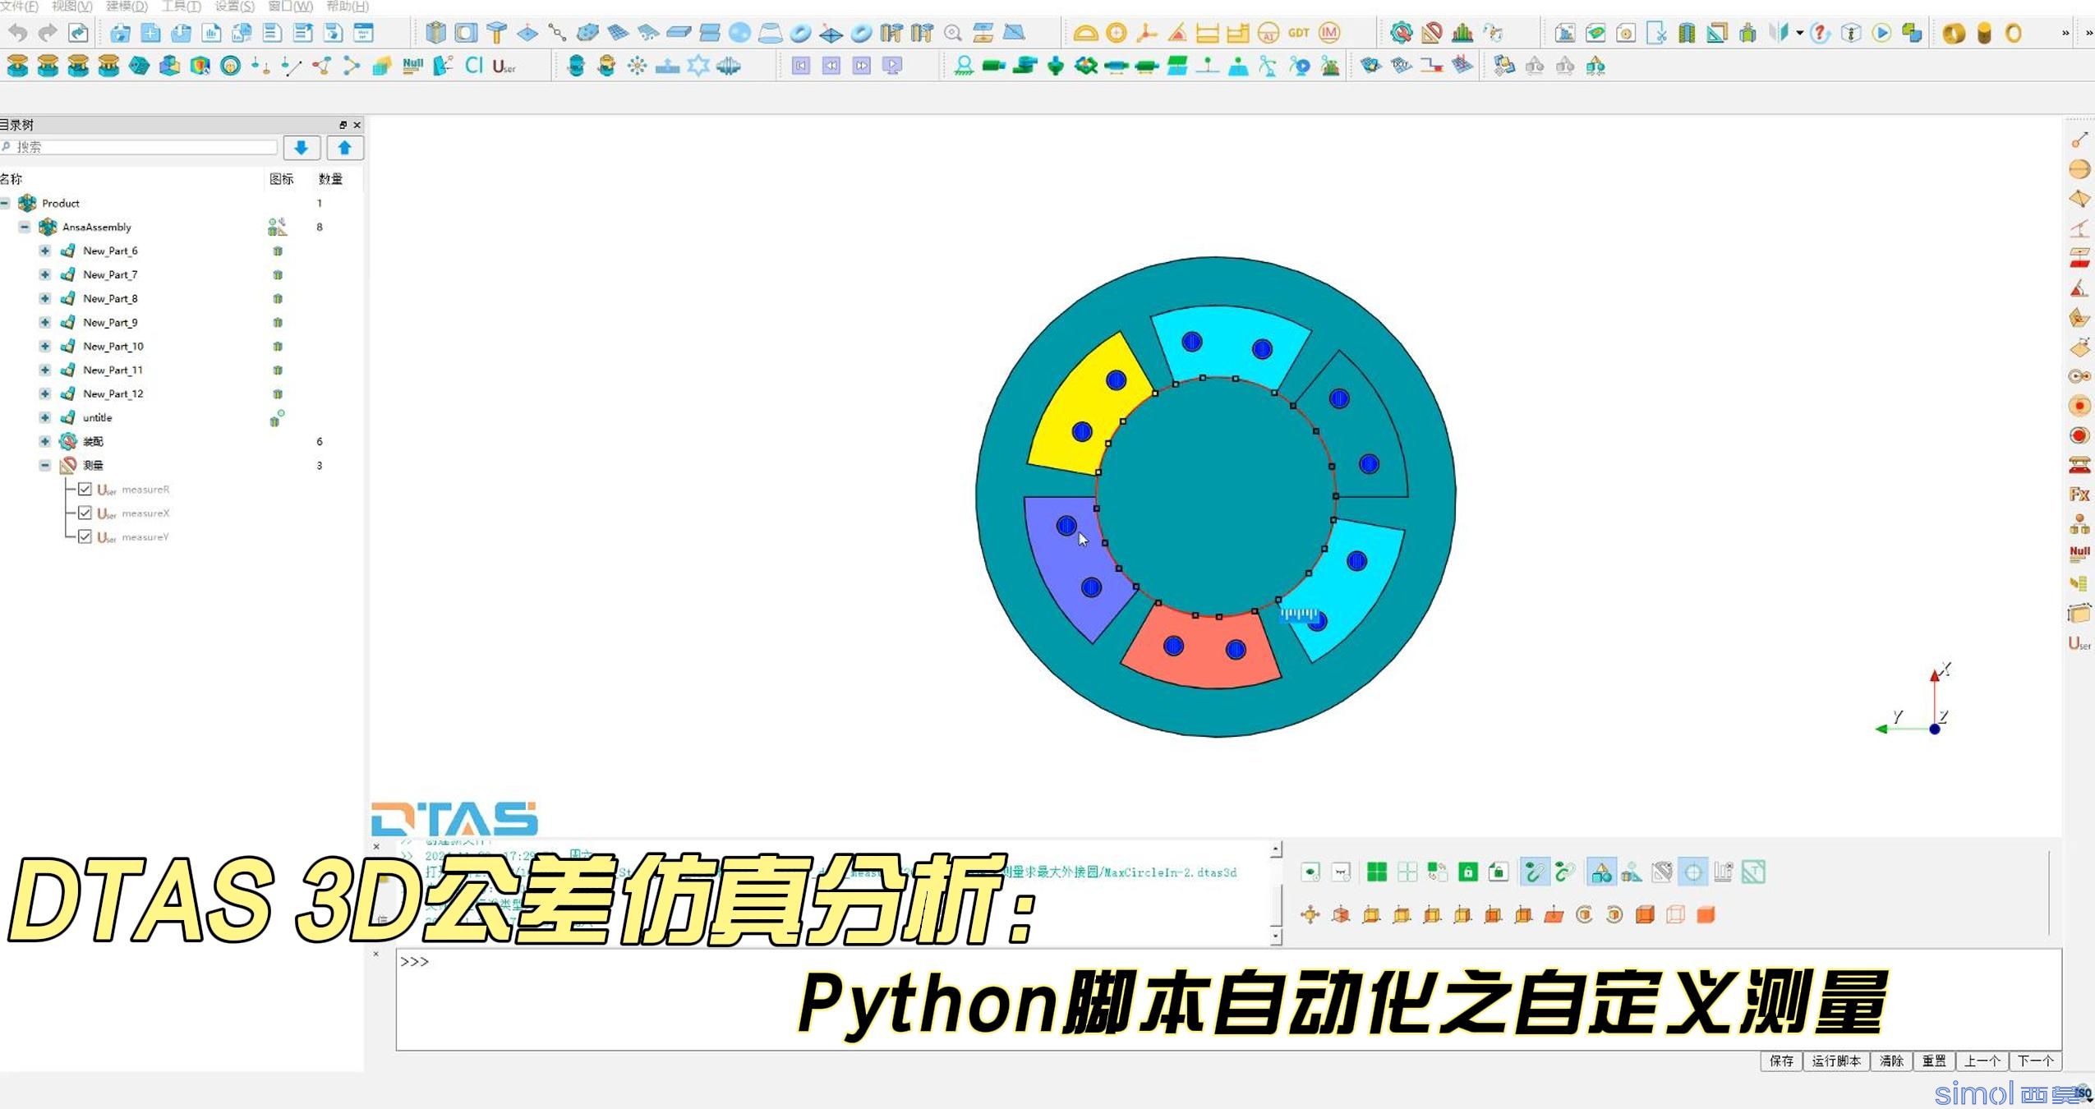The height and width of the screenshot is (1109, 2095).
Task: Click the gear with wrench settings icon
Action: pos(1402,33)
